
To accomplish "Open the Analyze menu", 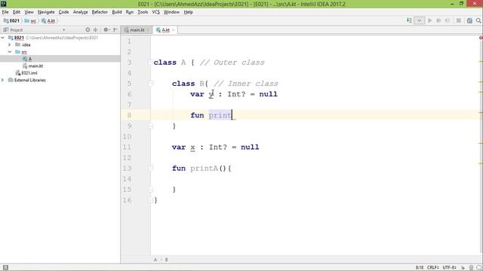I will coord(81,12).
